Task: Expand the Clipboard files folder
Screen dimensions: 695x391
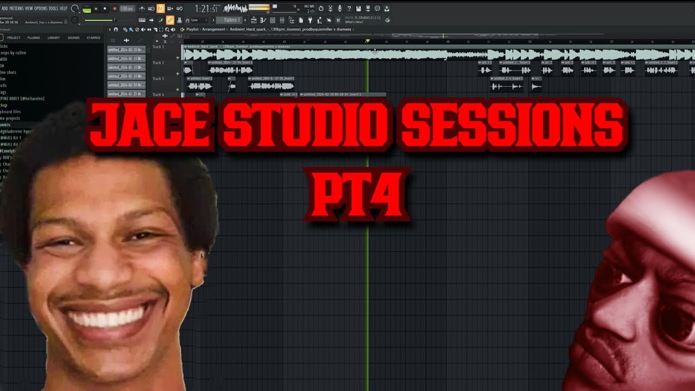Action: 10,111
